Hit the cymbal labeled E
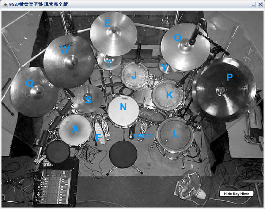 pos(114,34)
